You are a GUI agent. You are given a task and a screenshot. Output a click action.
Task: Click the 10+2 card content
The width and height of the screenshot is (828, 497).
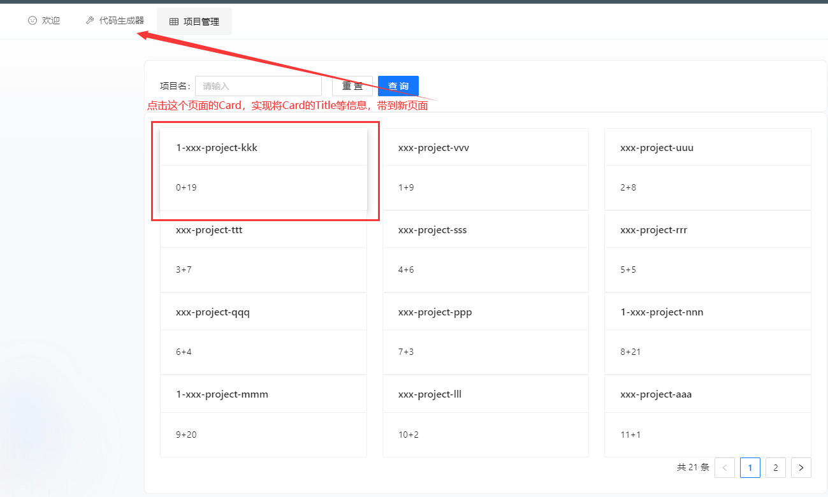409,435
